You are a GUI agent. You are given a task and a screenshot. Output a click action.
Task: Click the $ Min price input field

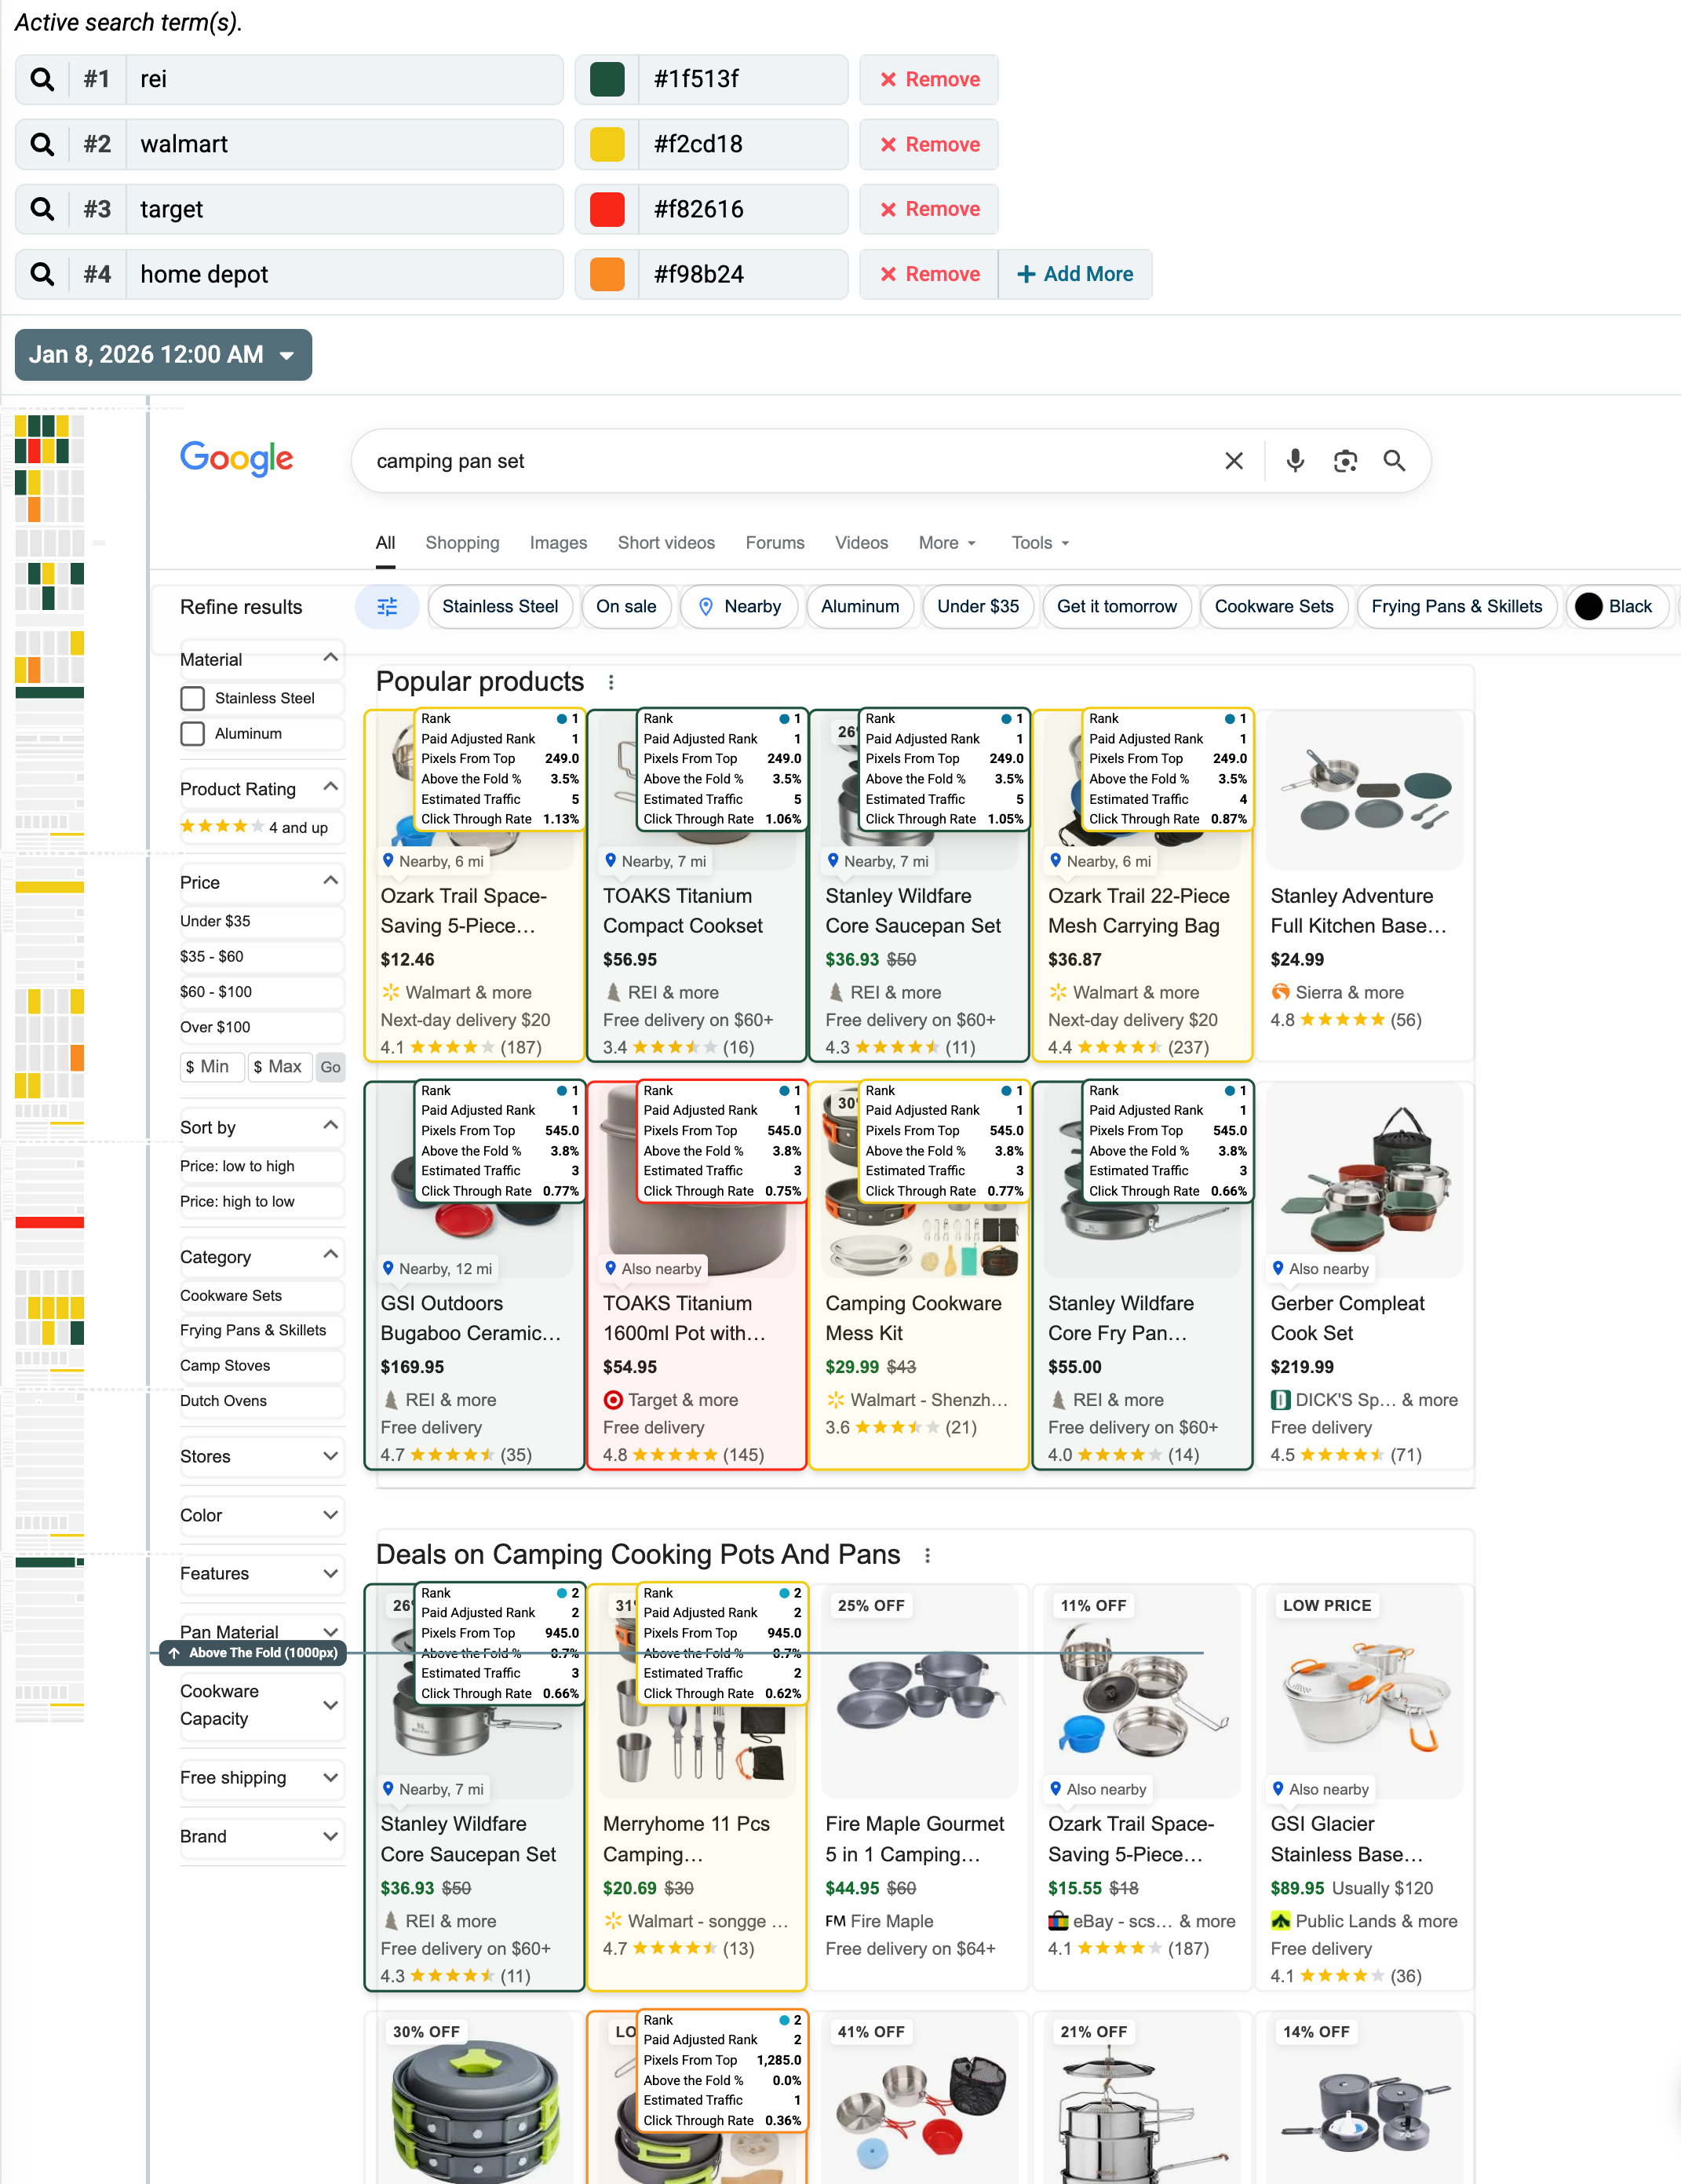212,1066
